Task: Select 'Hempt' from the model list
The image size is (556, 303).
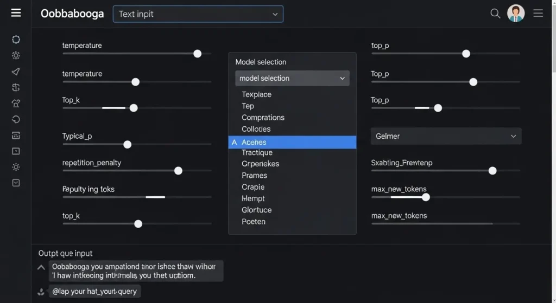Action: click(253, 198)
